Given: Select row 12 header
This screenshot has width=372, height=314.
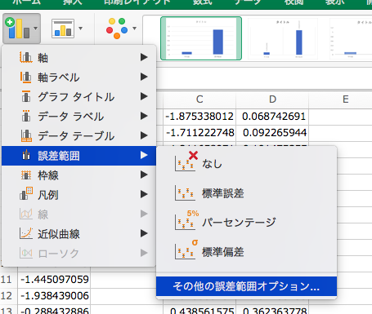Looking at the screenshot, I should [x=9, y=296].
